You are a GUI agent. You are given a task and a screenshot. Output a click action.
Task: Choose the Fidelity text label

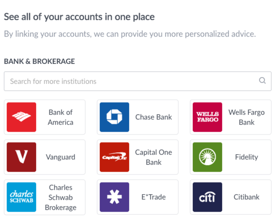coord(247,157)
